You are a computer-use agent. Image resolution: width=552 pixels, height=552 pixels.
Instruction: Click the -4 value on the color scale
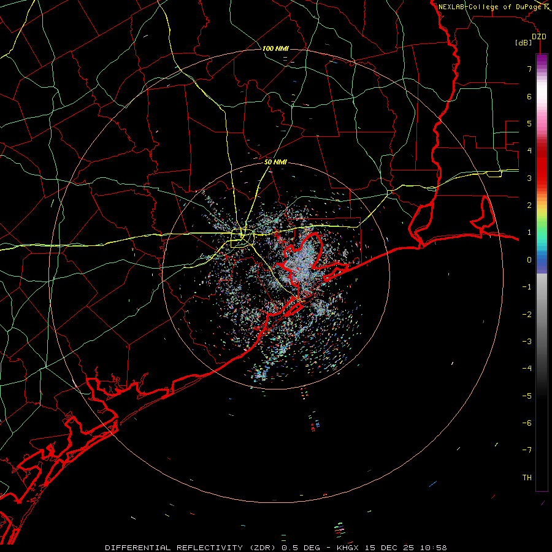point(527,368)
